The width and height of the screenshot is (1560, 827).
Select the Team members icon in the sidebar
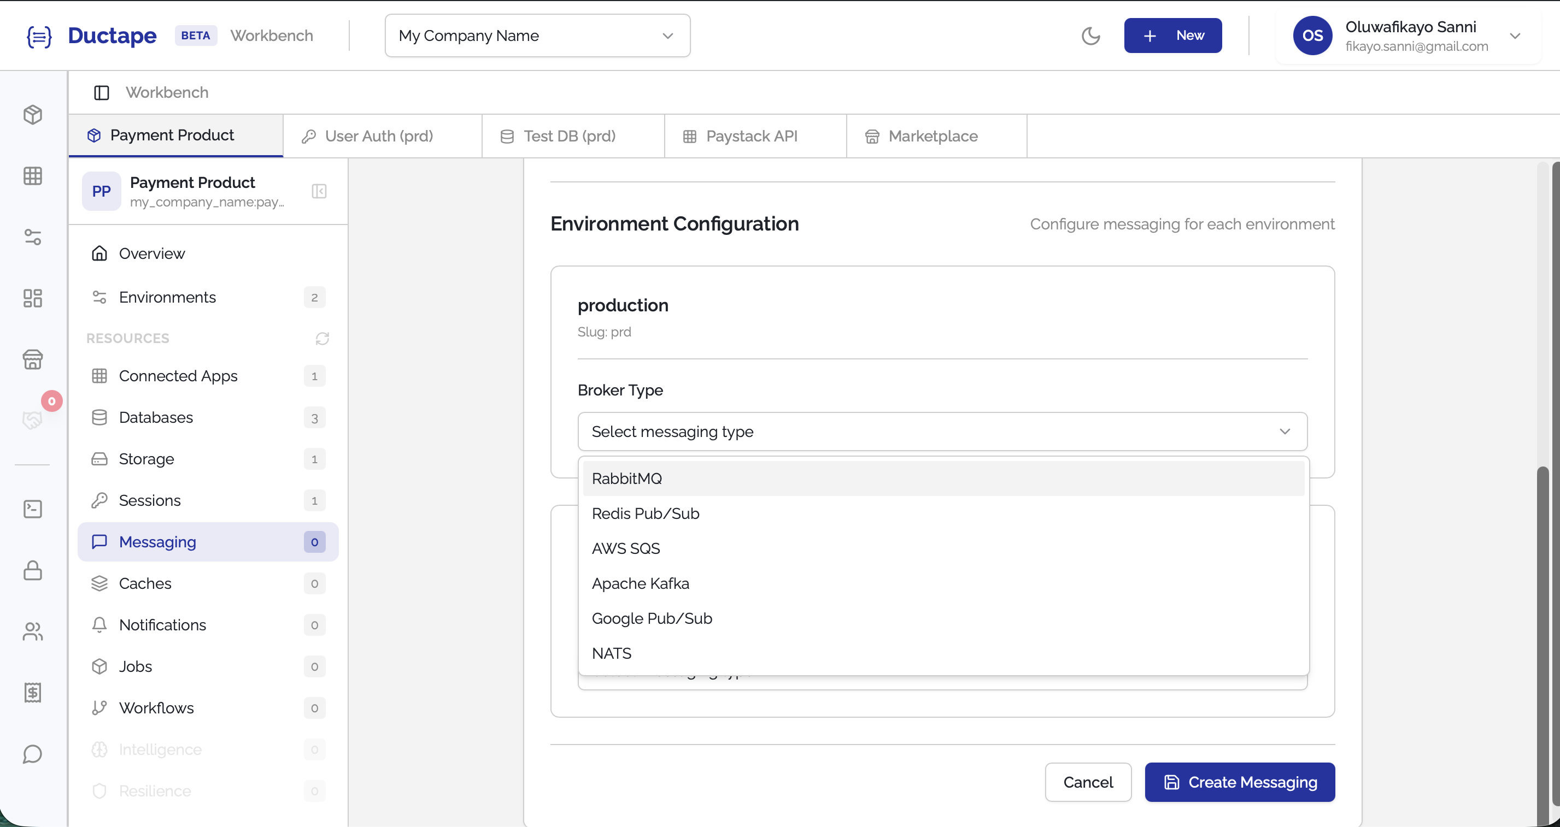pyautogui.click(x=33, y=632)
